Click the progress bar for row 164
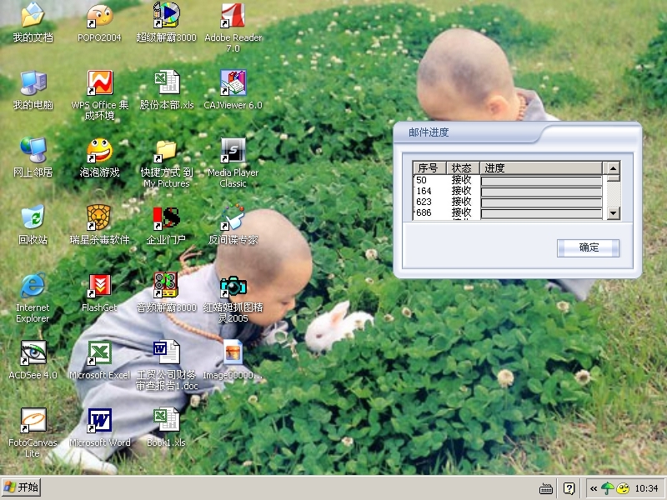Viewport: 667px width, 500px height. click(541, 191)
